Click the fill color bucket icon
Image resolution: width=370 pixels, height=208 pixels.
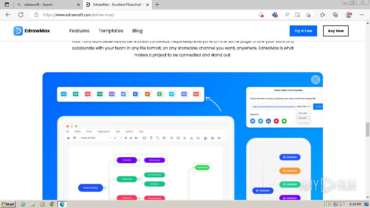coord(206,138)
